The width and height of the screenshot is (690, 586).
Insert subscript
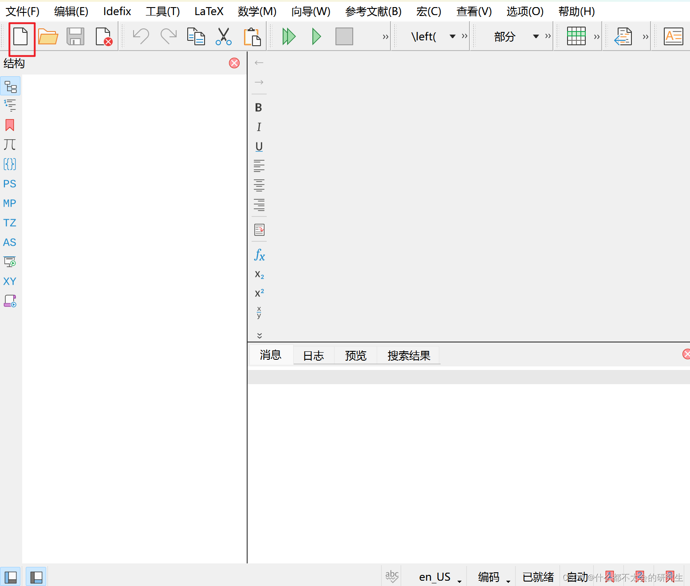point(259,275)
